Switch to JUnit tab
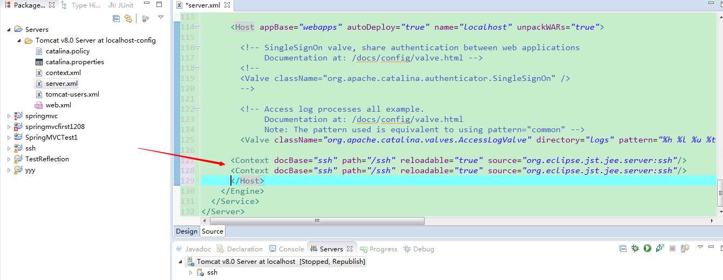 (121, 5)
